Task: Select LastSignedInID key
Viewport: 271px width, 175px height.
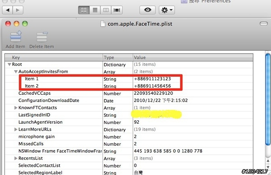Action: coord(34,115)
